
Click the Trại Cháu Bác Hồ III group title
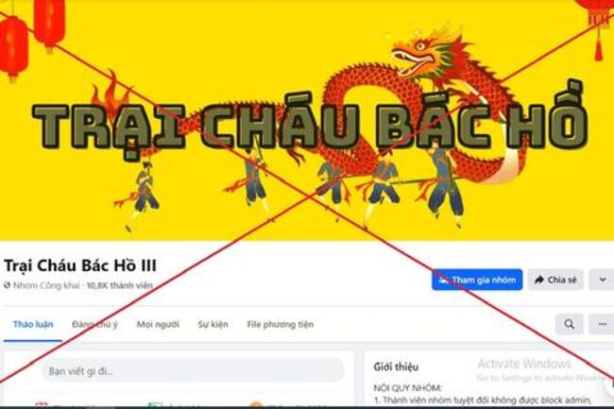click(80, 265)
